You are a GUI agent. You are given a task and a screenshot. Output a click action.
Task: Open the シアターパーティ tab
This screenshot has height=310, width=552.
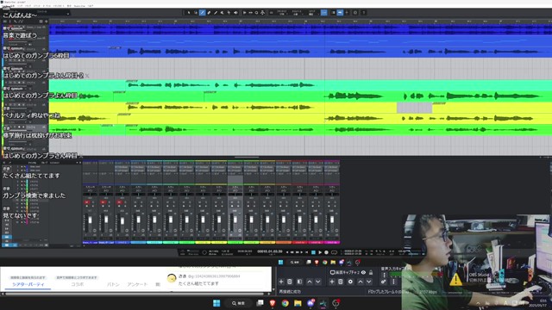click(x=28, y=284)
